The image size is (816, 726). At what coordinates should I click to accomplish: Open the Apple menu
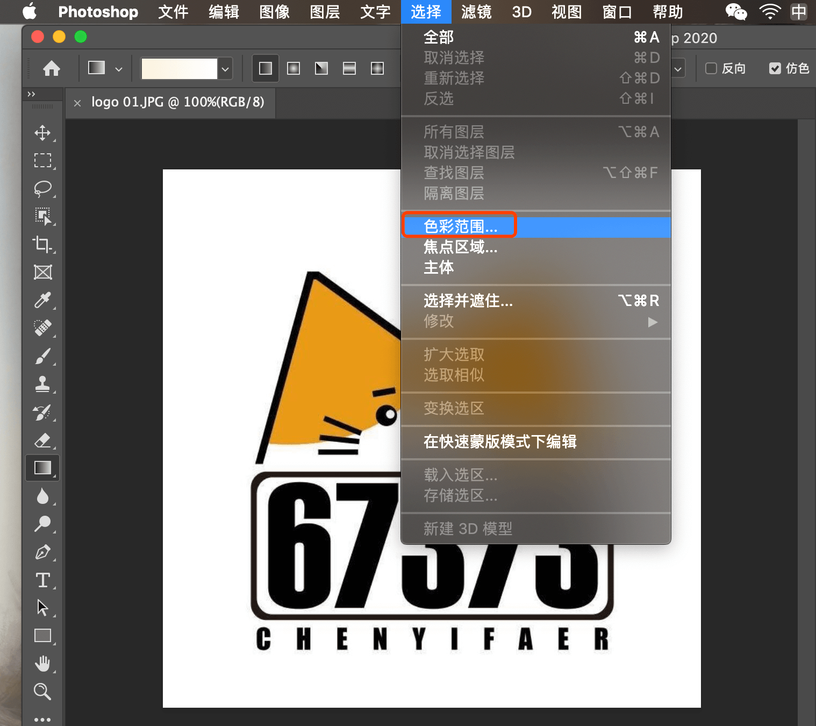[x=30, y=11]
